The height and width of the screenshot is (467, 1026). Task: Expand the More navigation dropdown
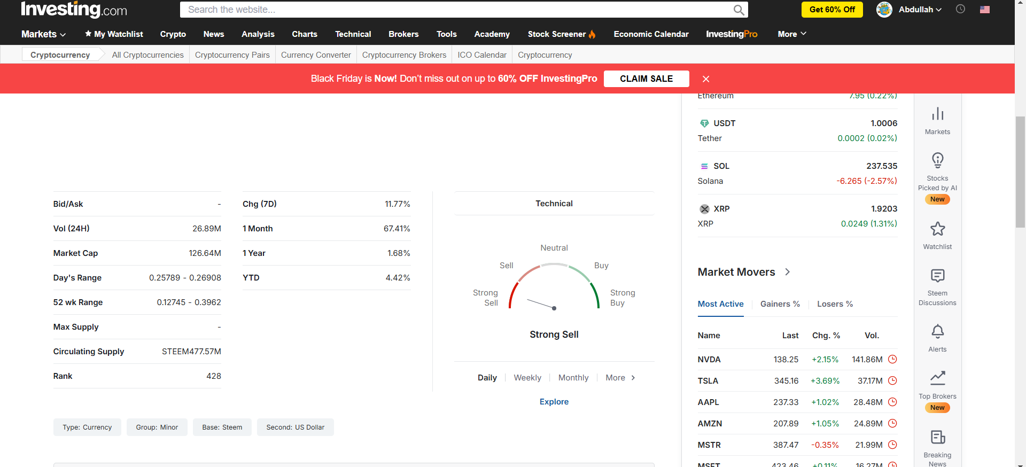[792, 34]
